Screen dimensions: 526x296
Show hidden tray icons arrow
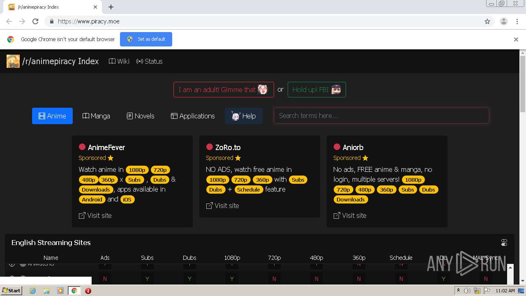(x=458, y=291)
